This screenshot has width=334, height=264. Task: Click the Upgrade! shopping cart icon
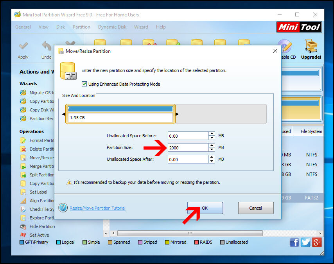pyautogui.click(x=311, y=46)
